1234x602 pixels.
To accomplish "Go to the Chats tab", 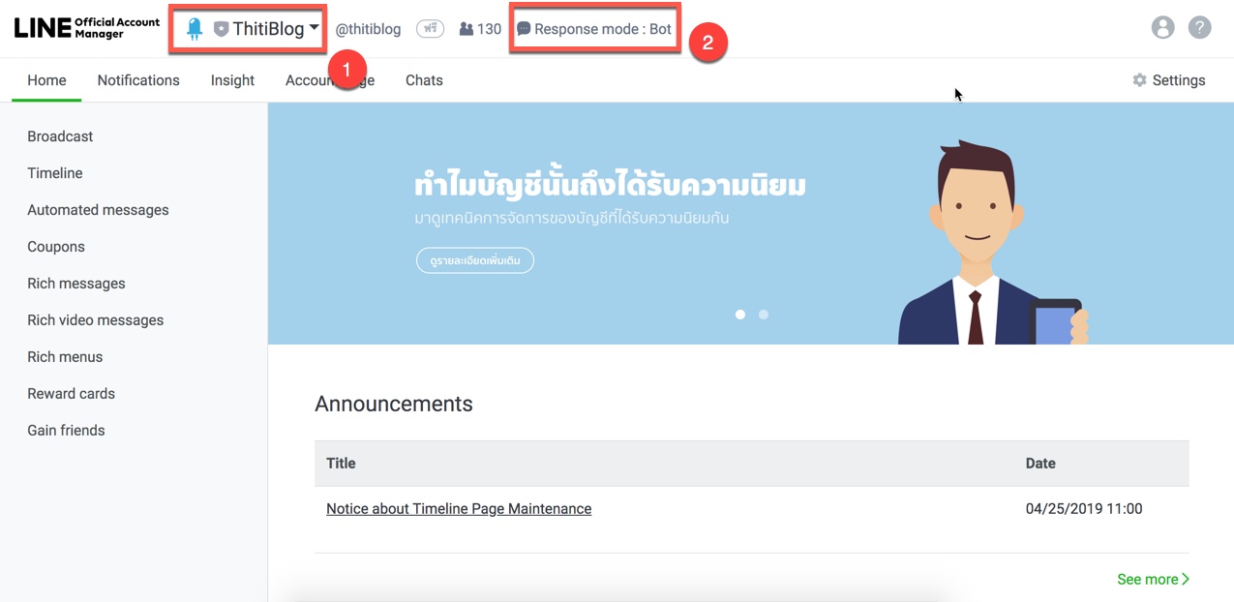I will coord(424,80).
